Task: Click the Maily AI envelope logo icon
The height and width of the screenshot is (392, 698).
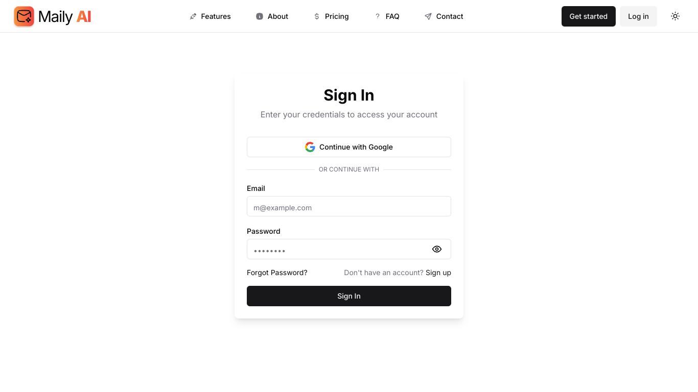Action: (x=24, y=16)
